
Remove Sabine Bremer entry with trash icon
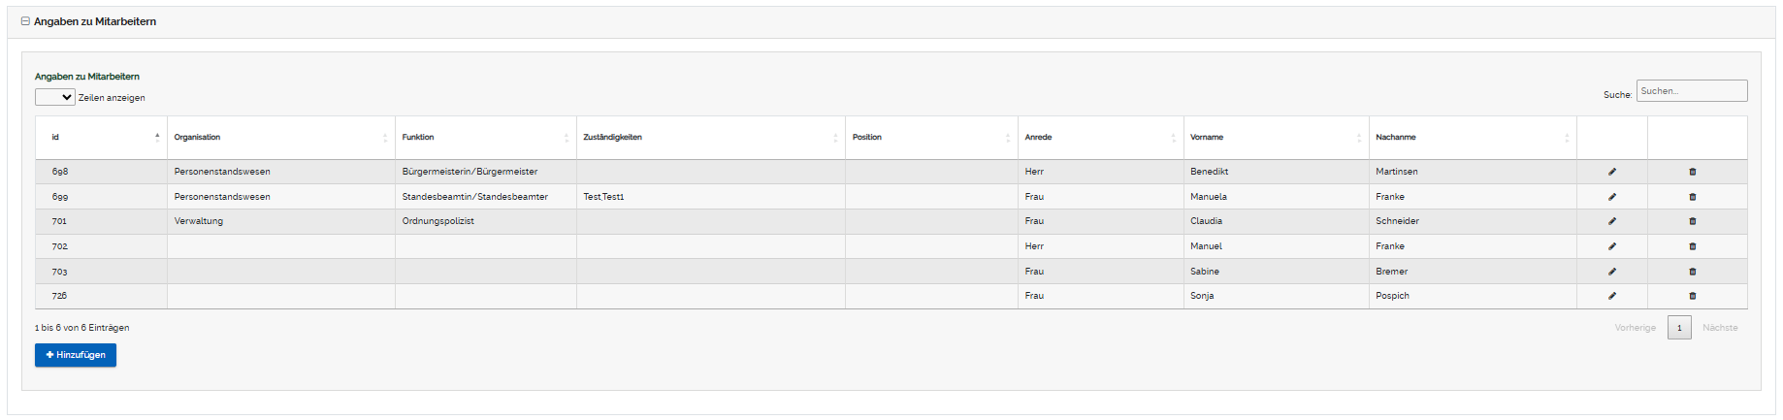[1692, 272]
